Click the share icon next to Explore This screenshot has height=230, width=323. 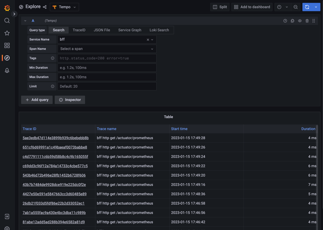(45, 7)
